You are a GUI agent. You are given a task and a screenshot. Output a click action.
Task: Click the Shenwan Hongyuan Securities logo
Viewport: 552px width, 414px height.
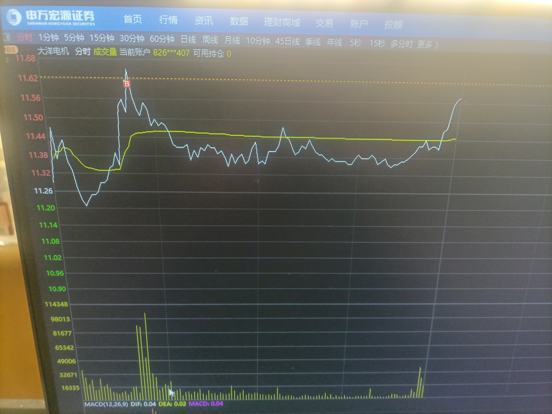[51, 17]
